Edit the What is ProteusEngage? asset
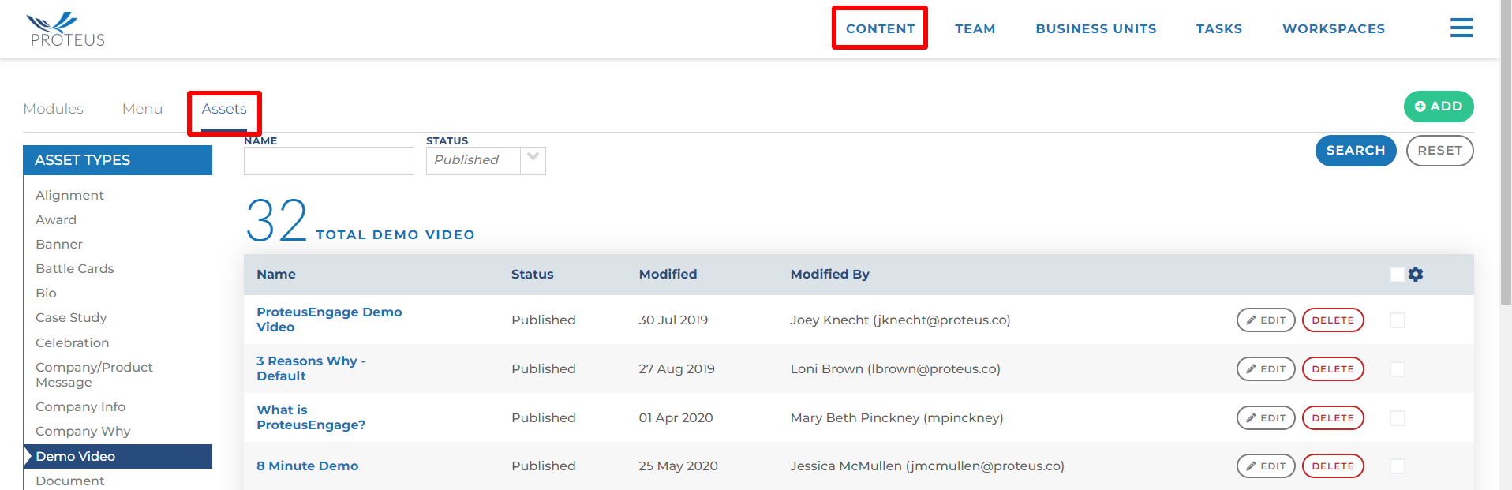The image size is (1512, 490). click(x=1266, y=417)
